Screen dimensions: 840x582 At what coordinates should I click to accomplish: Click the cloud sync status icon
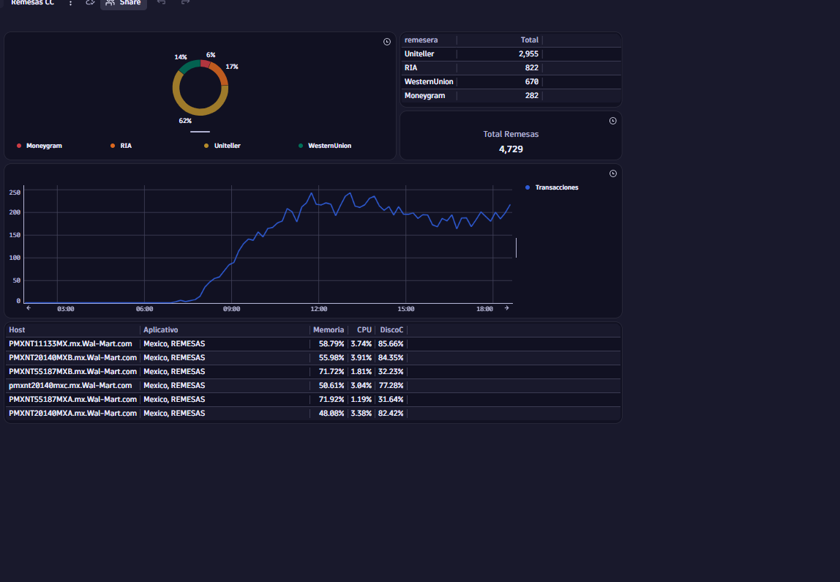pos(90,3)
